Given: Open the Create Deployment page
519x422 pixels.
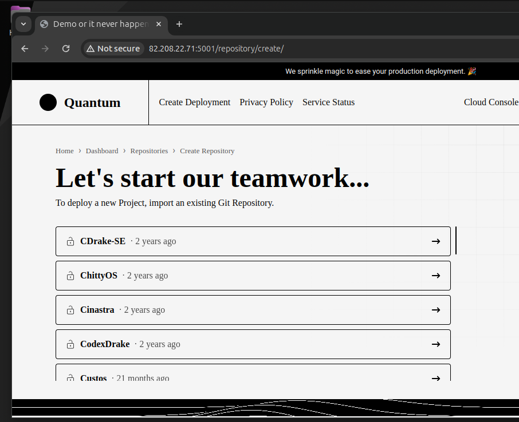Looking at the screenshot, I should pyautogui.click(x=195, y=102).
